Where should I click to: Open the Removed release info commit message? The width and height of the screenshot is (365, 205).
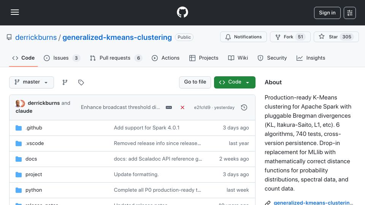157,143
